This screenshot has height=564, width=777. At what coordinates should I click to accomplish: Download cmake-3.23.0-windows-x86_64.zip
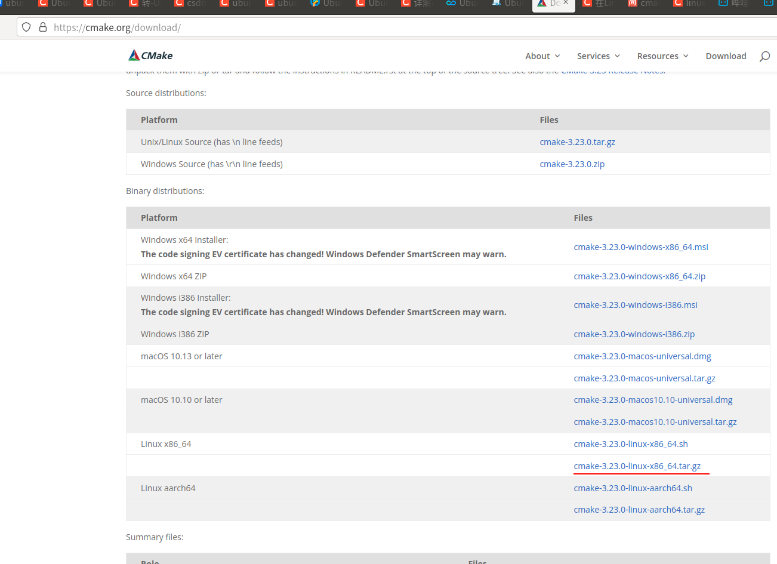[x=640, y=276]
